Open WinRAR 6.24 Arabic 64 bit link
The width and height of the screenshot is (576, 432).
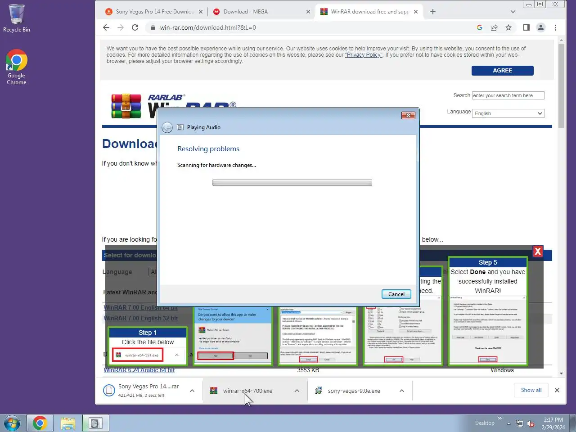139,370
